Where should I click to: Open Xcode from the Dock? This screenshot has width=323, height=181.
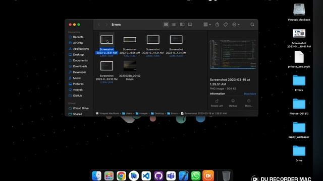coord(183,176)
